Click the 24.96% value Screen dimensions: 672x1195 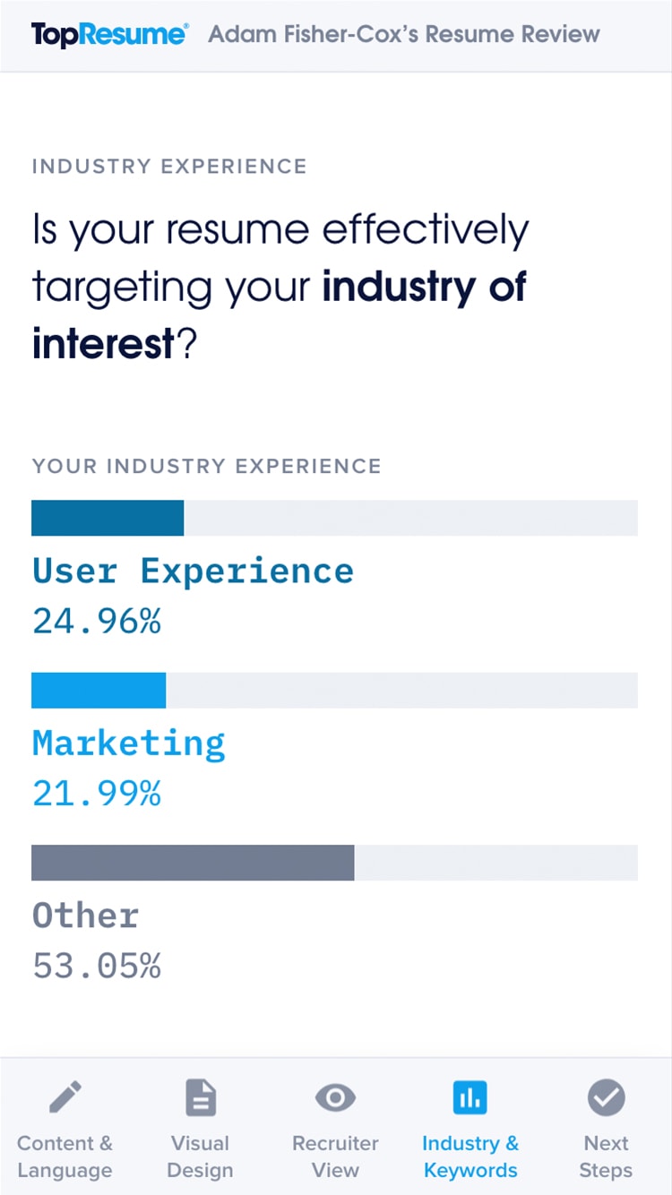97,620
